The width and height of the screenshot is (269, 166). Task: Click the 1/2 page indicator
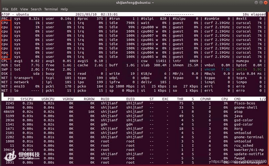click(263, 99)
